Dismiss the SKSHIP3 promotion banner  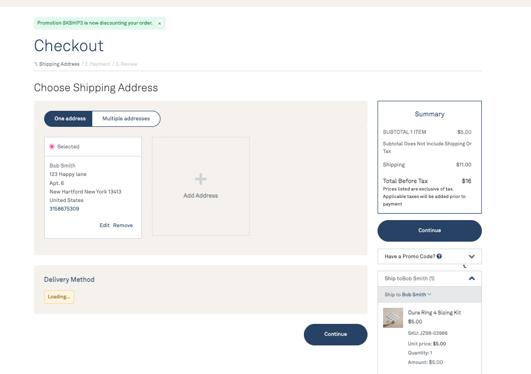pos(159,24)
